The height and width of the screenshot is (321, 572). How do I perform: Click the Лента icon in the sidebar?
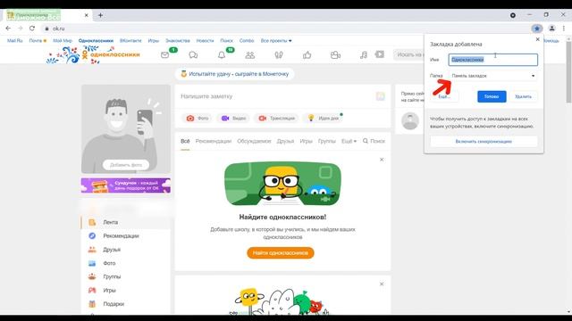pyautogui.click(x=92, y=222)
